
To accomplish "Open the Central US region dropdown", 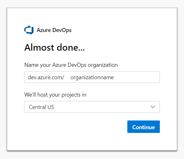I will [92, 107].
